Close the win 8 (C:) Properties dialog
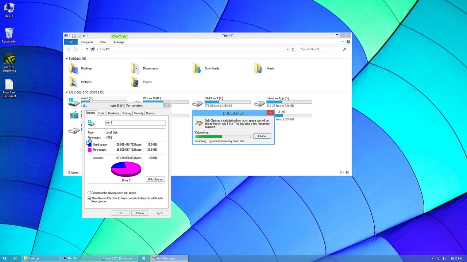467x262 pixels. pos(167,106)
